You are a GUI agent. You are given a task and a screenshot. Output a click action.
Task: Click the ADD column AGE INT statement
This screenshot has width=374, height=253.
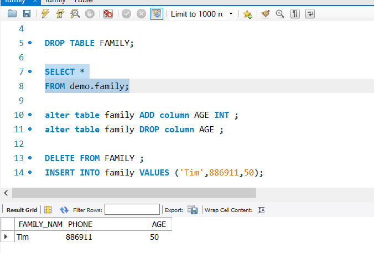tap(142, 115)
